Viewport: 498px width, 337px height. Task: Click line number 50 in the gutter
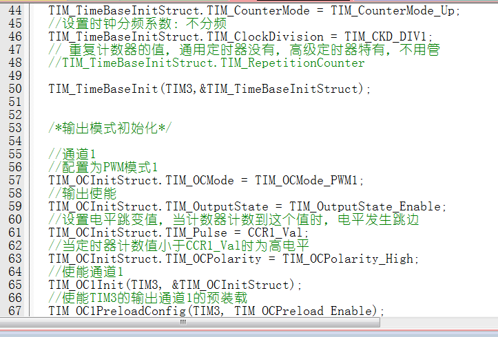point(14,89)
